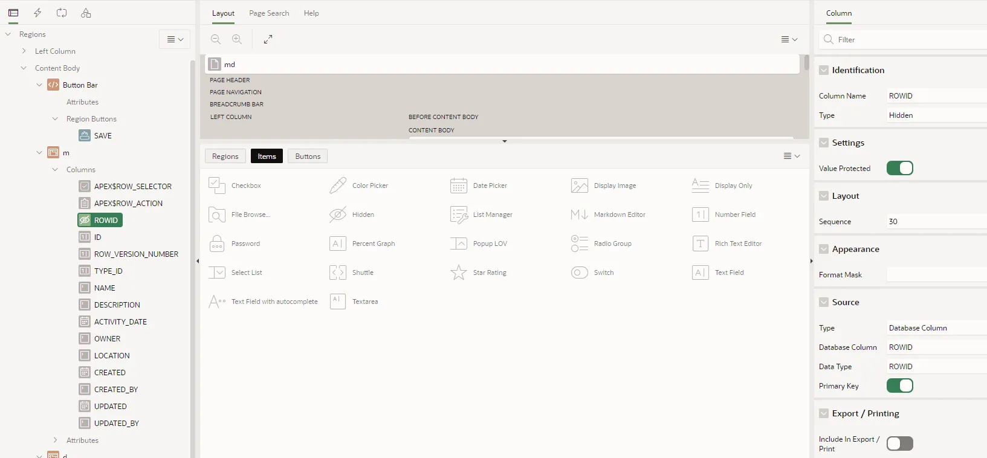The image size is (987, 458).
Task: Select the Color Picker item type
Action: [358, 185]
